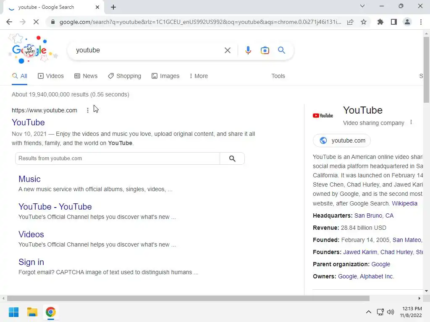Open the YouTube main result title
430x322 pixels.
tap(28, 122)
